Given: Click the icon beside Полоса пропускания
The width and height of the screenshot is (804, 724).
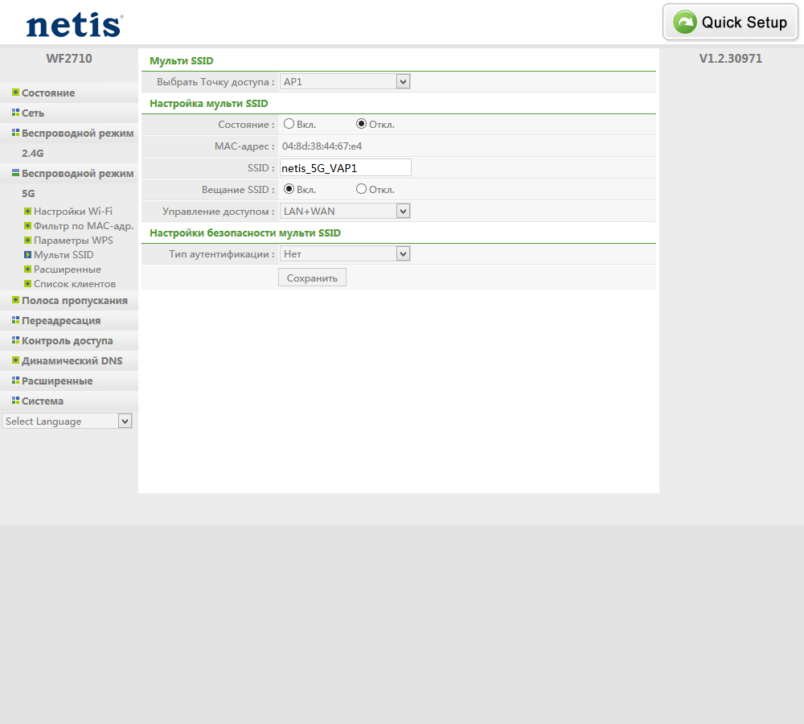Looking at the screenshot, I should pyautogui.click(x=15, y=300).
